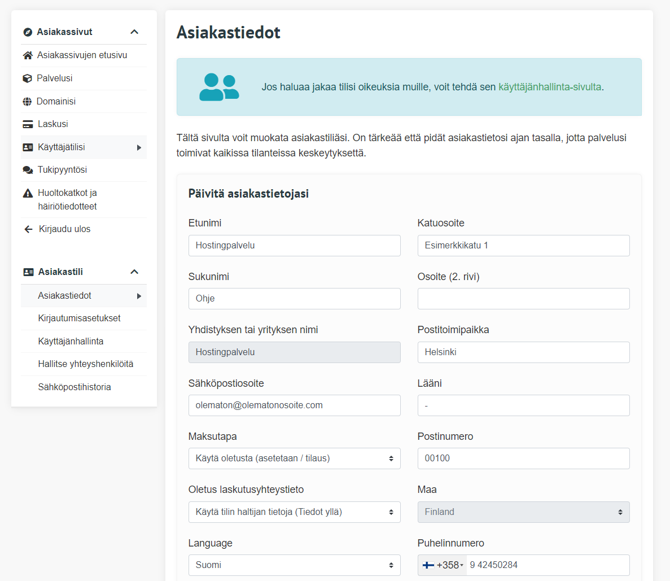
Task: Click the ID card icon beside Asiakastili heading
Action: click(29, 272)
